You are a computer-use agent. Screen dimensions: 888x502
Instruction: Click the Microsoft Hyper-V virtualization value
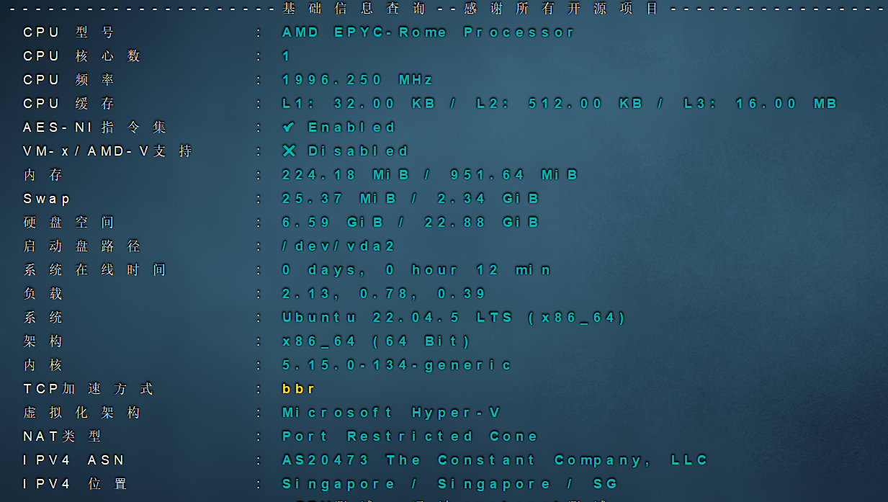[x=391, y=413]
